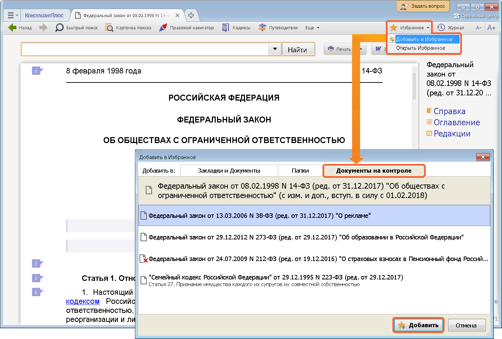Choose Добавить в Избранное menu item
The width and height of the screenshot is (502, 339).
[x=424, y=39]
